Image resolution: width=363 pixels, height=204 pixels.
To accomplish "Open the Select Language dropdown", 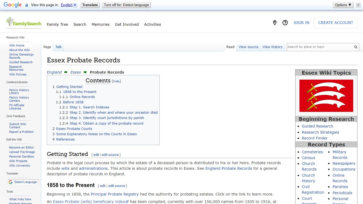I will [23, 182].
